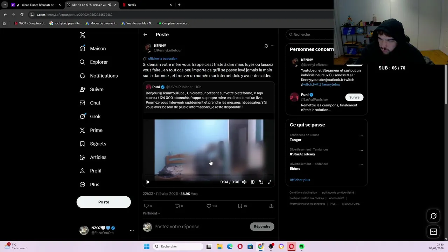The width and height of the screenshot is (448, 252).
Task: Go back with the Poste arrow
Action: pos(145,35)
